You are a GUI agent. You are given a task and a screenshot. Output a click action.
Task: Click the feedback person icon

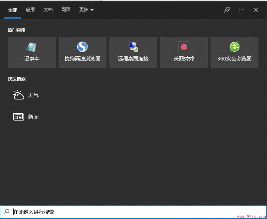227,10
